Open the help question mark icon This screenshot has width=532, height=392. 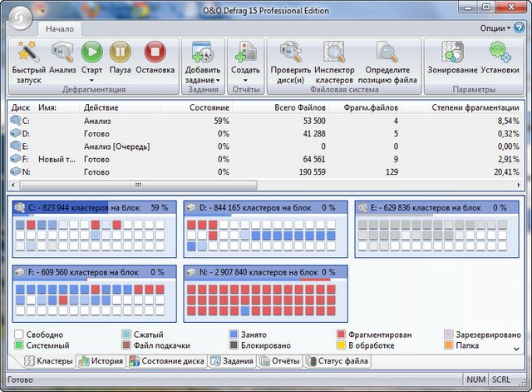click(519, 27)
